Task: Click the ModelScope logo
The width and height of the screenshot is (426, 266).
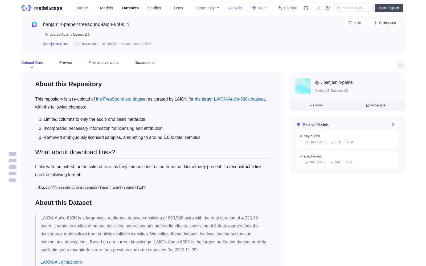Action: tap(42, 8)
